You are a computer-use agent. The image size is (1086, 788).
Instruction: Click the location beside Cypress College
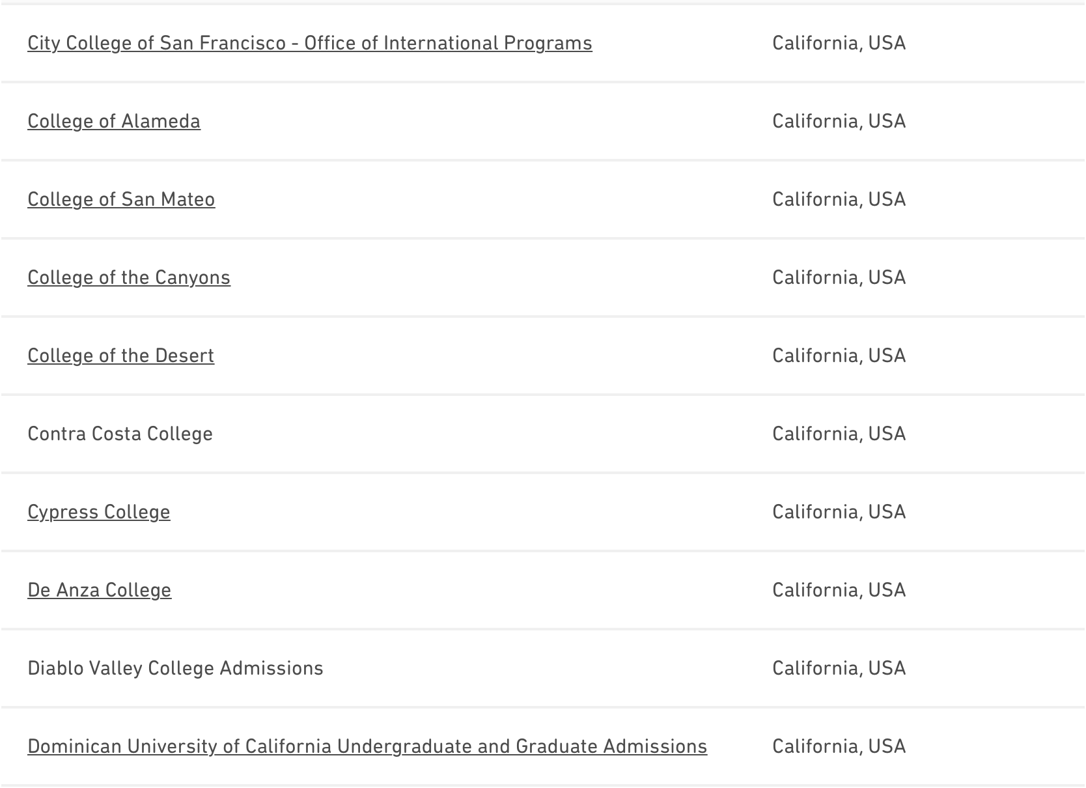pyautogui.click(x=839, y=512)
